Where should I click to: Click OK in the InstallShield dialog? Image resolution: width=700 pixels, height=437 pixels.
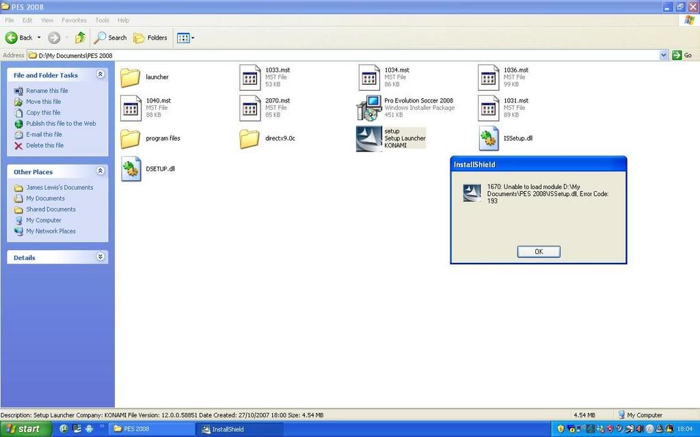(x=539, y=251)
